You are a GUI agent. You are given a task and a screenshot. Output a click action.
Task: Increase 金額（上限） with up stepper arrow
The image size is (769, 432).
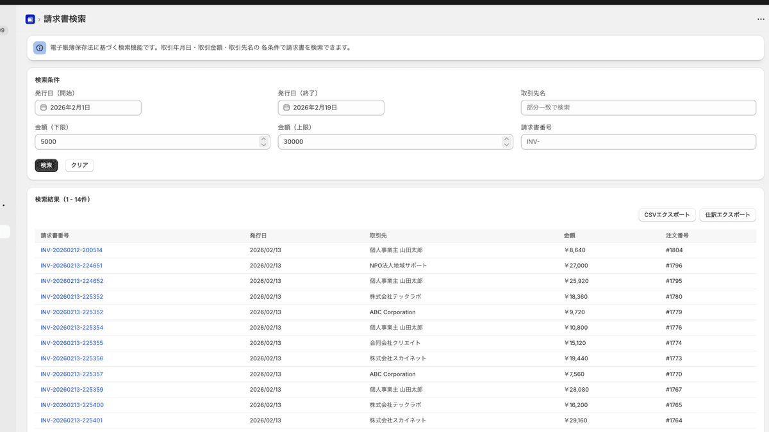coord(507,138)
